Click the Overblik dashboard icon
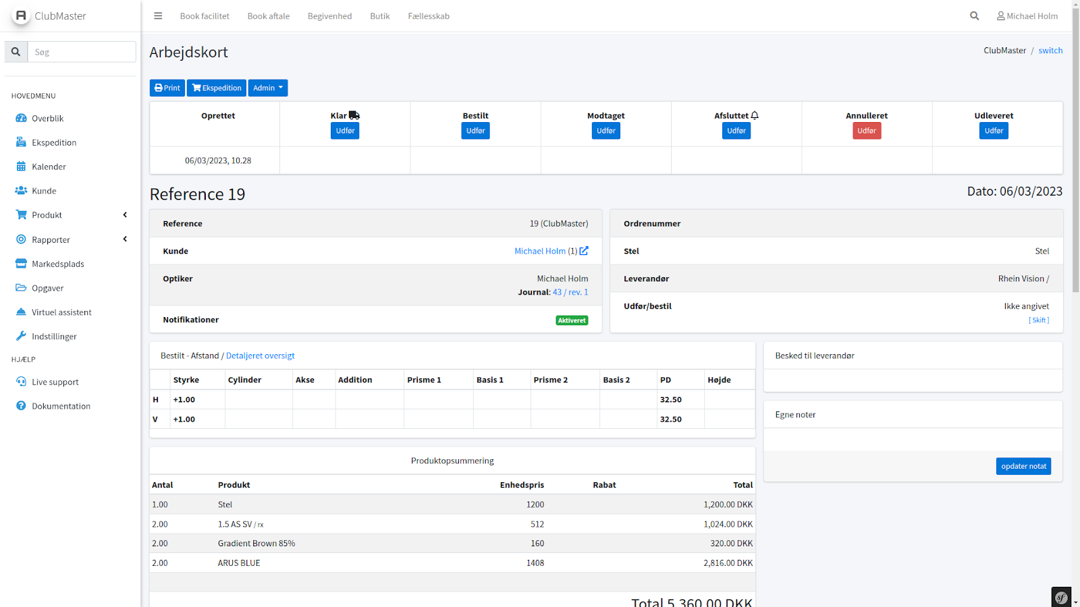The width and height of the screenshot is (1080, 607). coord(21,118)
